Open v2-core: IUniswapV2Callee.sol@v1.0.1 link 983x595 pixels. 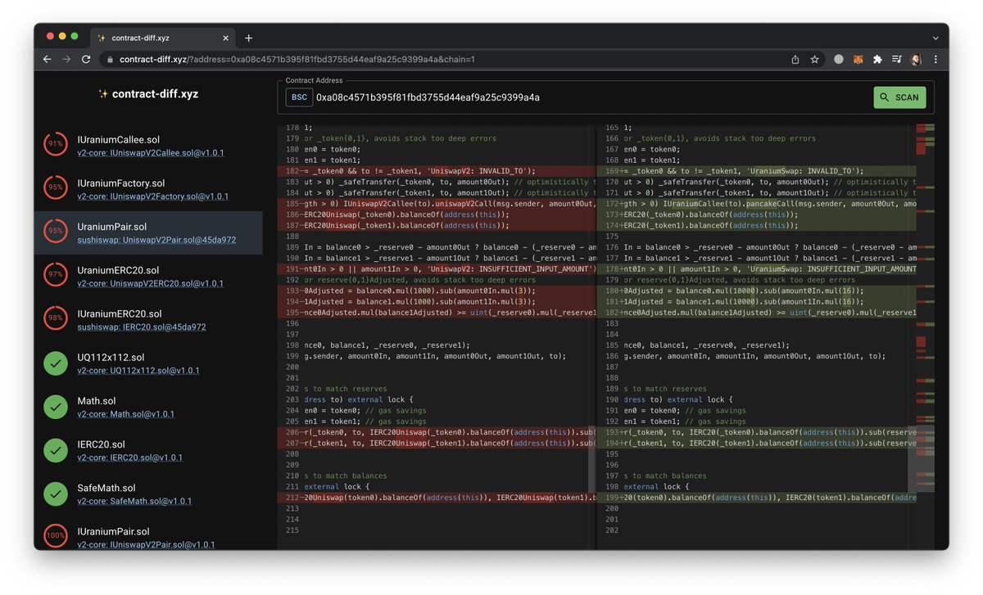click(151, 153)
